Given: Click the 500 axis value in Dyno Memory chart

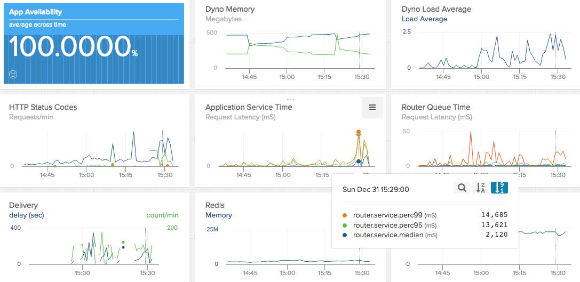Looking at the screenshot, I should click(212, 33).
